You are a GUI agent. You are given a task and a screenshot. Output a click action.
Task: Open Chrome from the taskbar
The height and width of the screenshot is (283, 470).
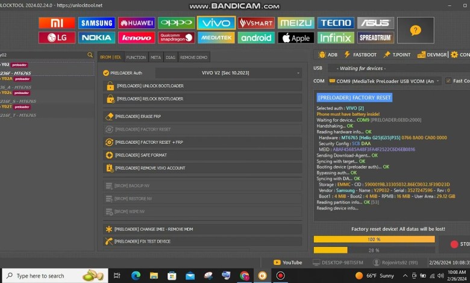[244, 276]
